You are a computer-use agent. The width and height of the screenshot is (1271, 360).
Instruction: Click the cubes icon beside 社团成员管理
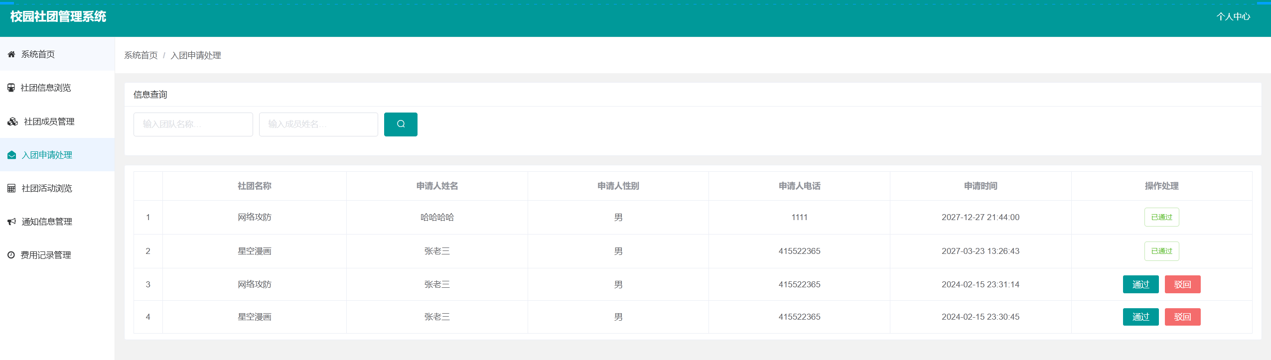tap(12, 121)
